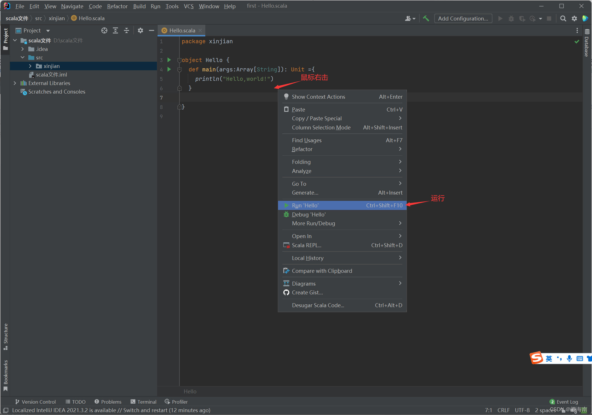Open editor tab options three-dot menu

pos(577,30)
